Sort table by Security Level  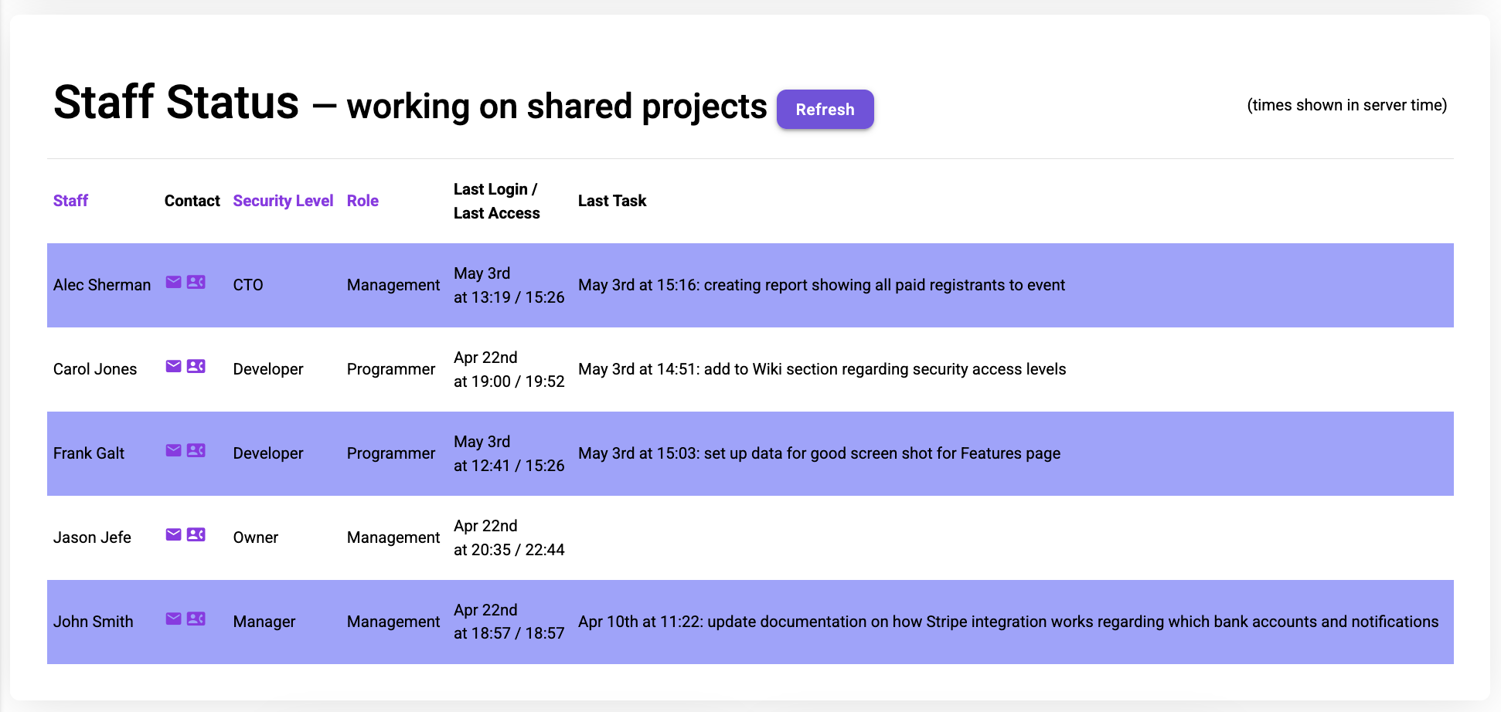[283, 200]
